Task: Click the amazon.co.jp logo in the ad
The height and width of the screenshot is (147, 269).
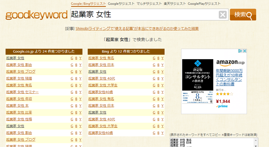Action: click(230, 63)
